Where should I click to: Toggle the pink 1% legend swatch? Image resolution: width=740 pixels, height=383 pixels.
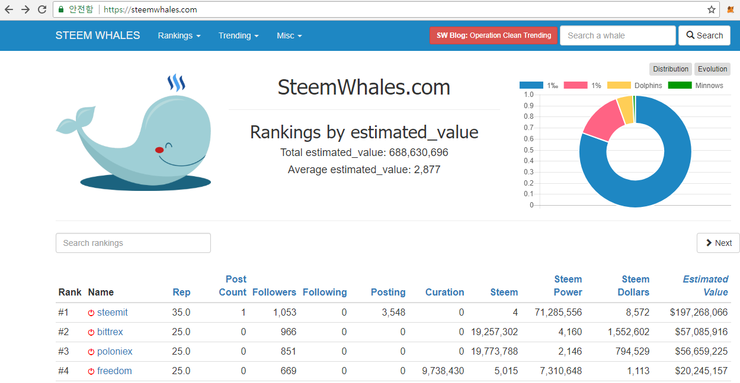575,86
